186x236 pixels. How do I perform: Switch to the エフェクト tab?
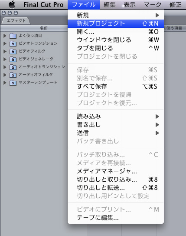(x=16, y=21)
